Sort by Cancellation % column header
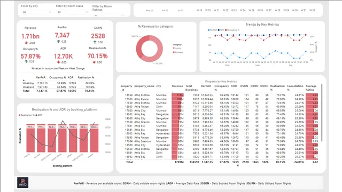The height and width of the screenshot is (192, 342). coord(295,87)
